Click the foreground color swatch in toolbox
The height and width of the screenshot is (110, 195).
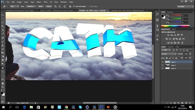point(2,93)
